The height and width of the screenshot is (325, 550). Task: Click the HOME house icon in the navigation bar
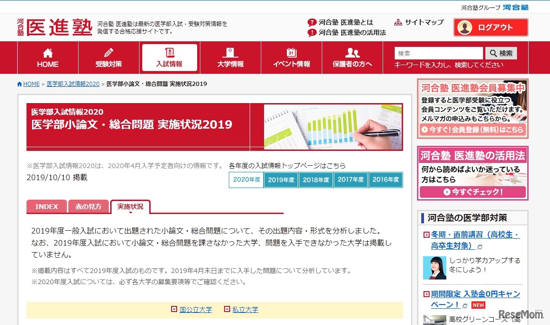47,52
